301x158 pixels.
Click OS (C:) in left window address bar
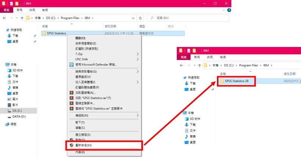pos(50,18)
